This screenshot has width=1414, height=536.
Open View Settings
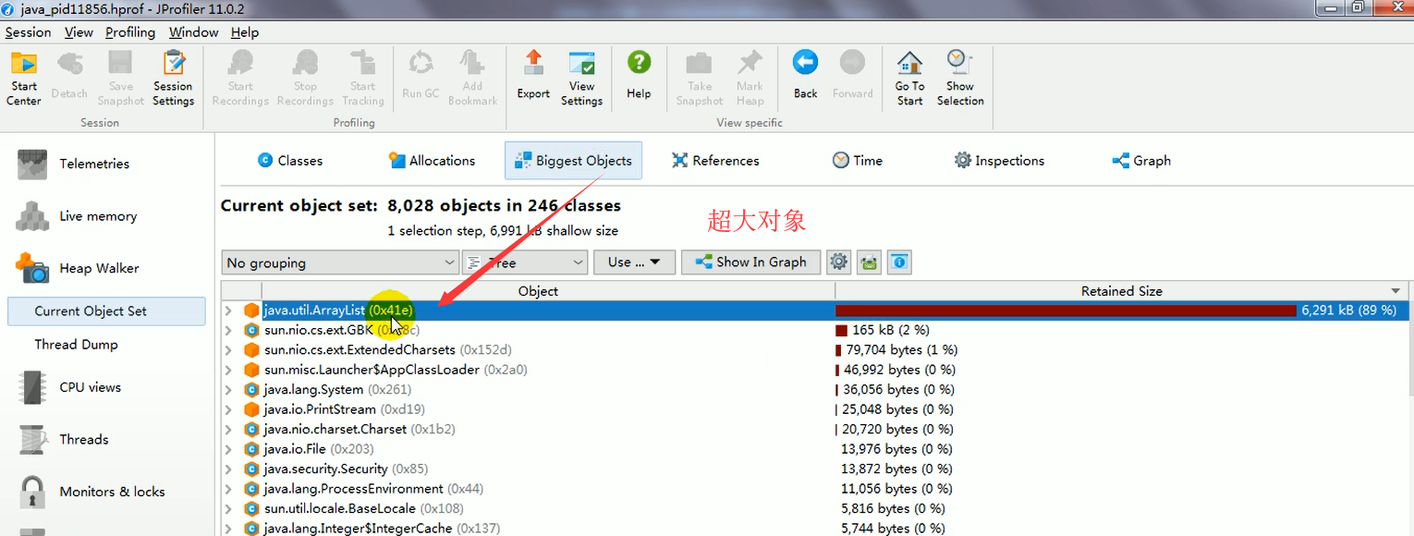(581, 79)
